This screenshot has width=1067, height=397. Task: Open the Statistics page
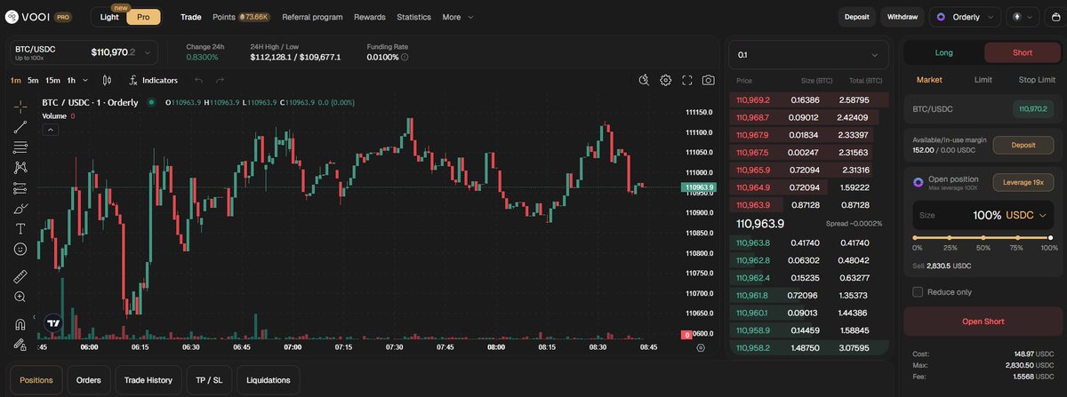tap(413, 17)
